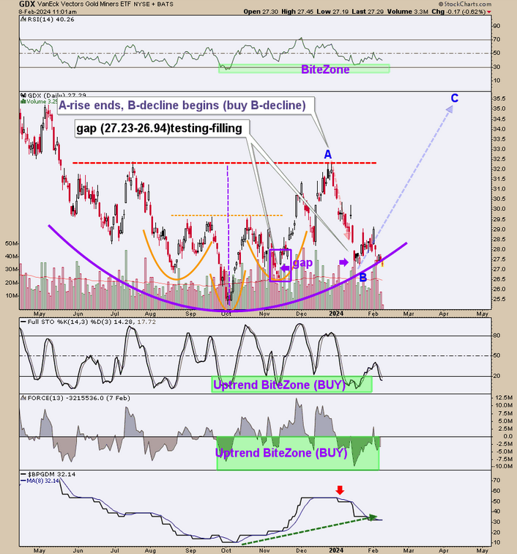Click the green Volume legend entry
Viewport: 517px width, 554px height.
click(x=40, y=101)
